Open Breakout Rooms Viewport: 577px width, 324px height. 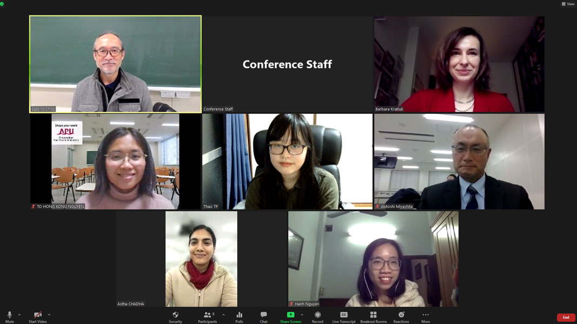(373, 316)
